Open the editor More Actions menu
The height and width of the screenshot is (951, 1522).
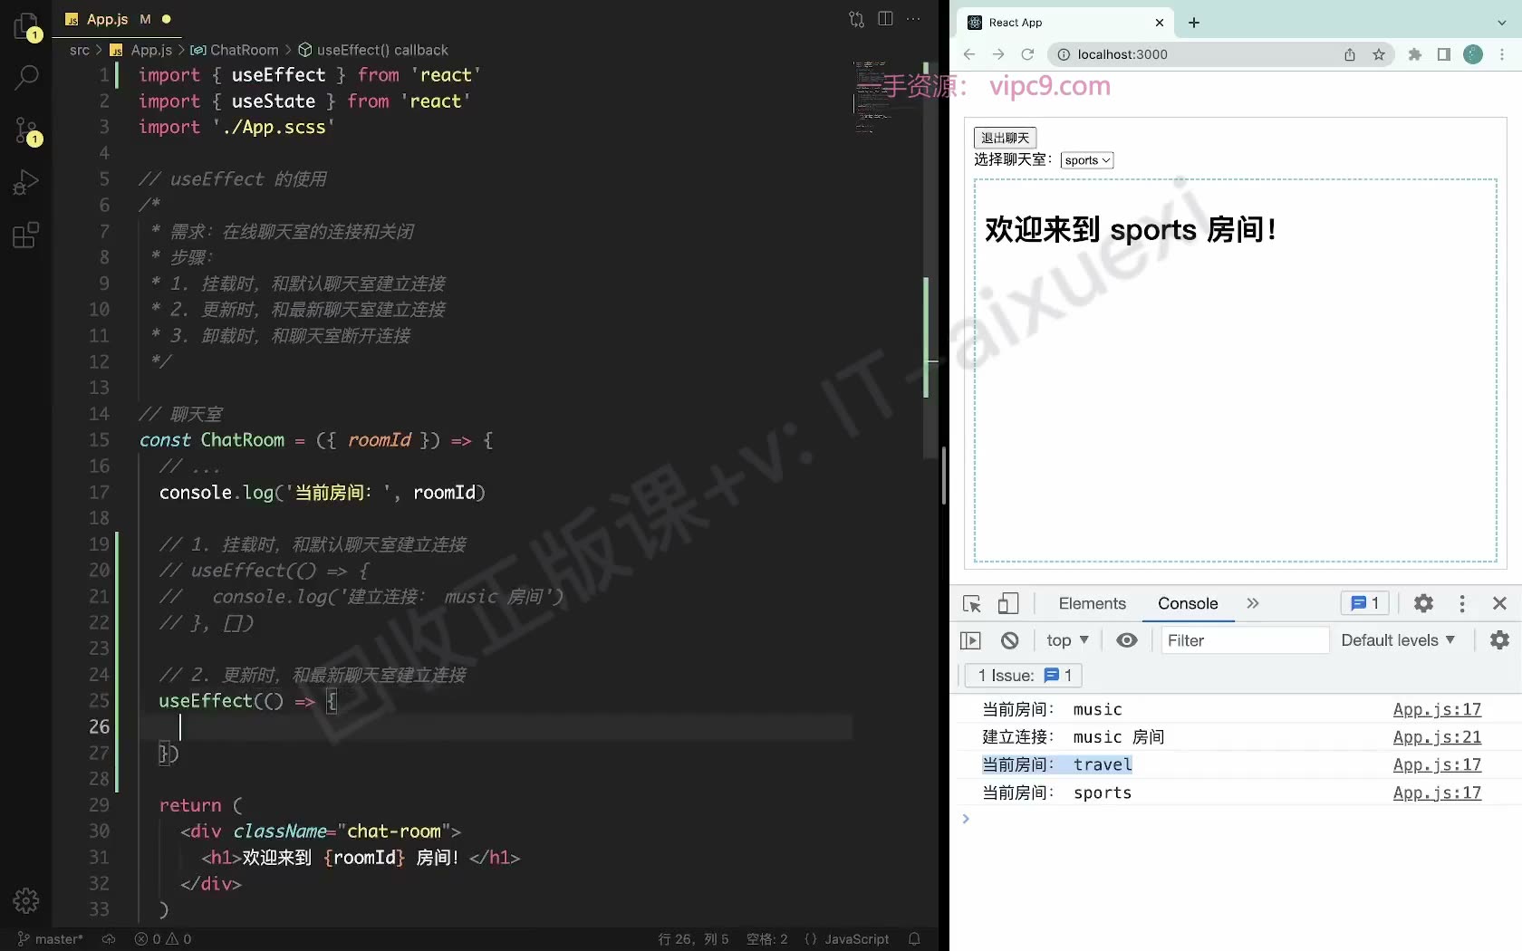[913, 19]
